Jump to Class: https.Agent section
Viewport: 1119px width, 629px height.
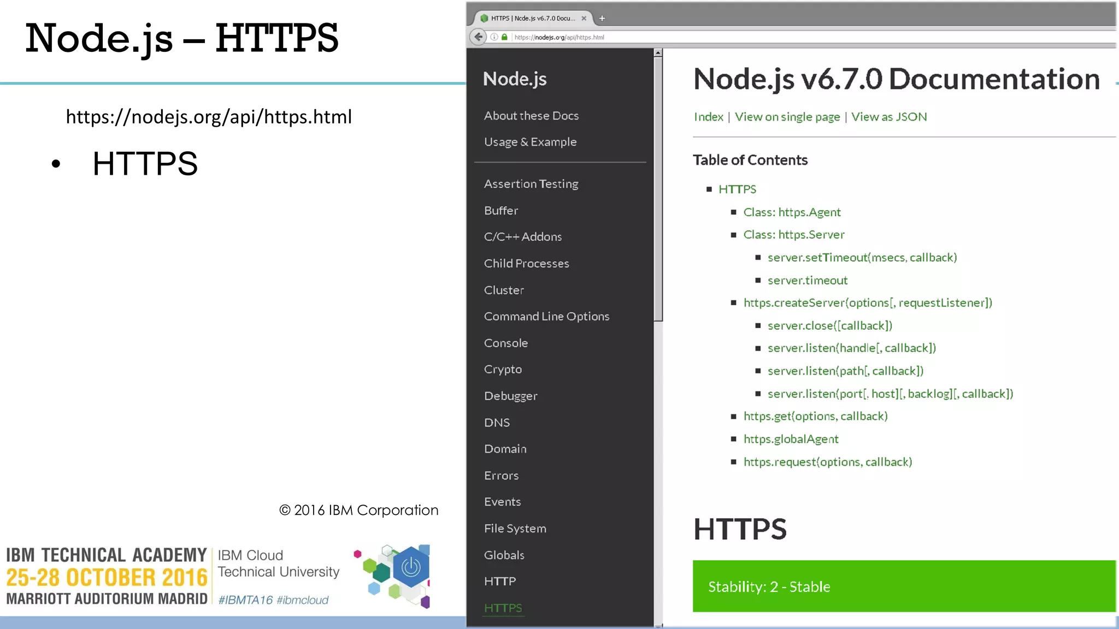792,212
